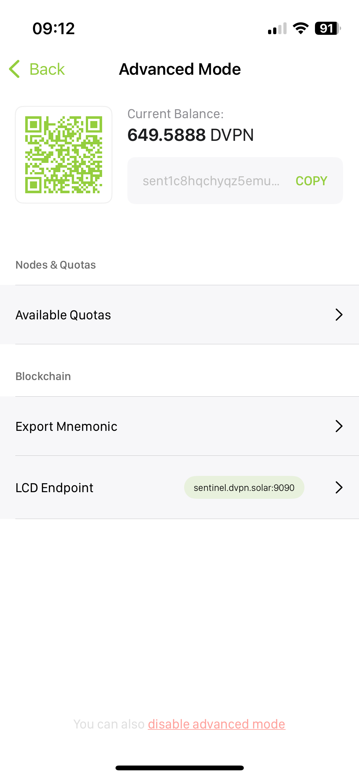
Task: Tap the green back chevron icon
Action: point(15,69)
